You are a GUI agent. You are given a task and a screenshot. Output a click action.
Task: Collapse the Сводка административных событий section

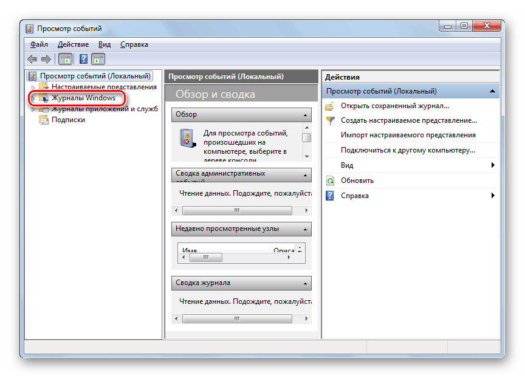(306, 175)
